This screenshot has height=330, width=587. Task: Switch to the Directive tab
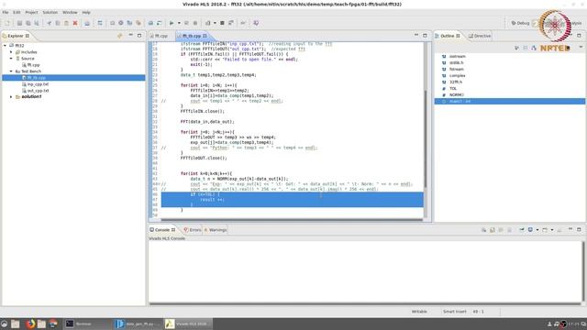pos(480,36)
